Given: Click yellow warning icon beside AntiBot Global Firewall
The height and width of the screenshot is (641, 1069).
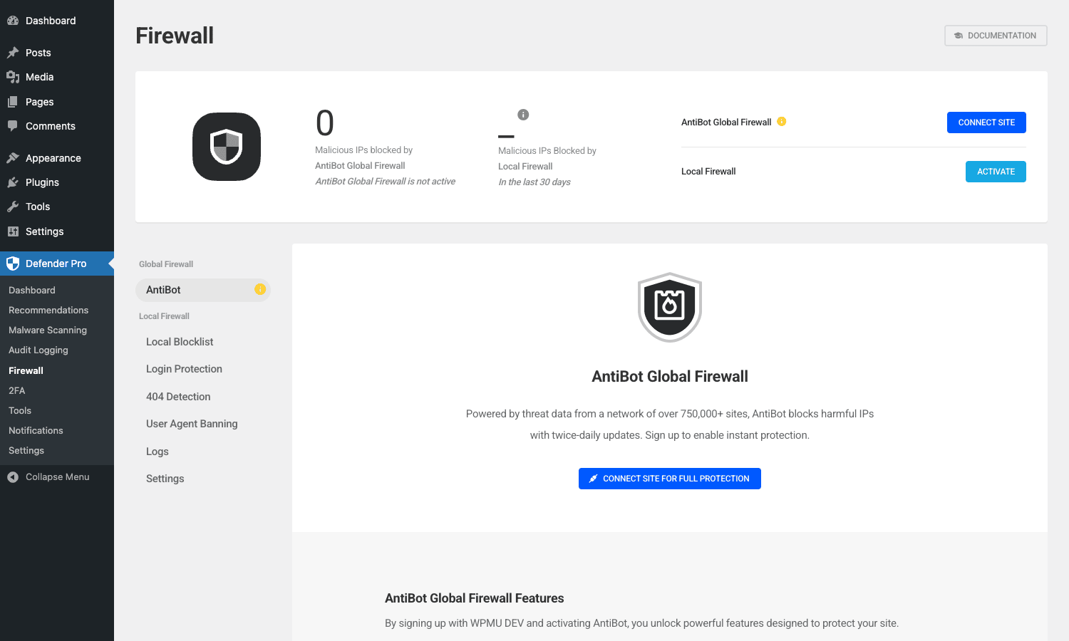Looking at the screenshot, I should (x=782, y=122).
